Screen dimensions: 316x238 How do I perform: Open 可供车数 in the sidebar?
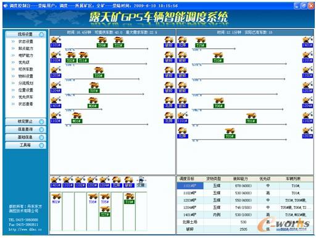pyautogui.click(x=26, y=69)
